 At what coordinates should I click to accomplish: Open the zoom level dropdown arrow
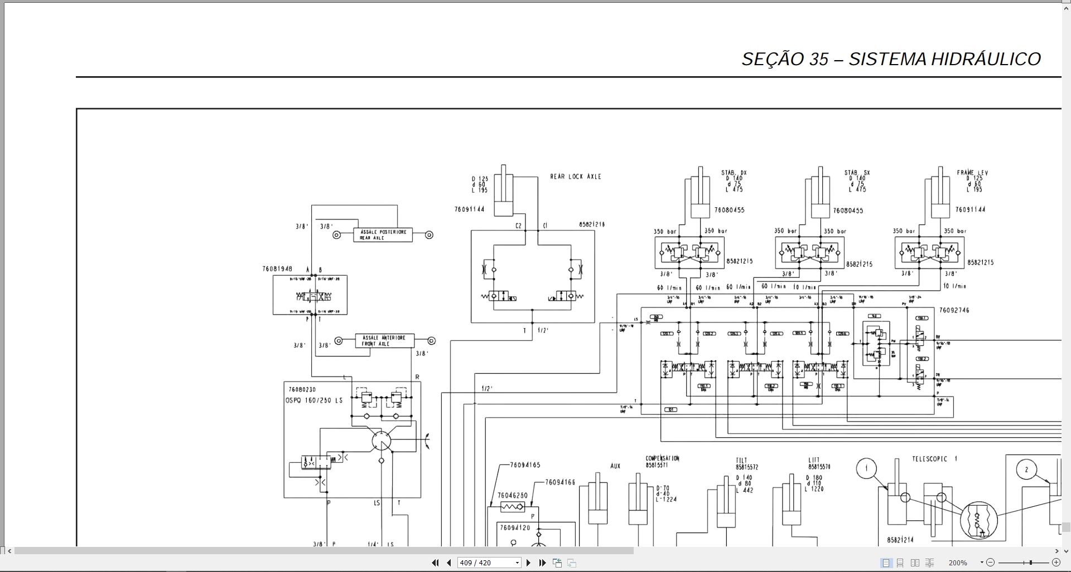982,563
